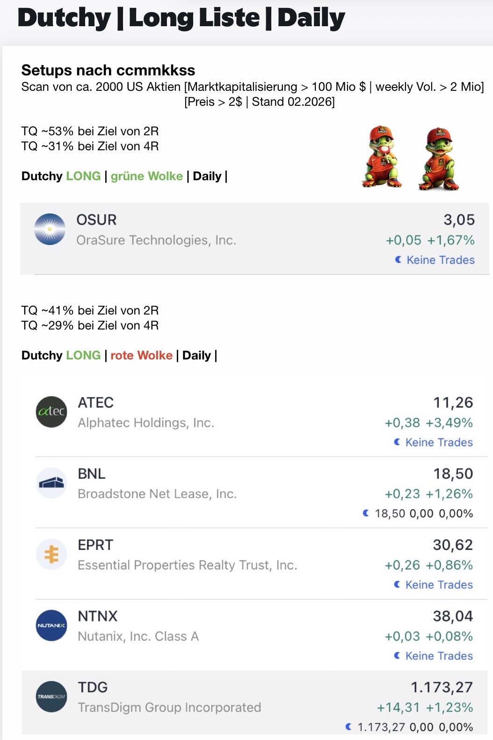493x740 pixels.
Task: Click the green 'grüne Wolke' heading
Action: point(146,176)
